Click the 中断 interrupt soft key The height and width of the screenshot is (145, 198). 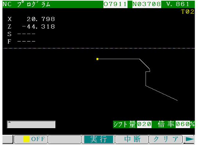[132, 139]
